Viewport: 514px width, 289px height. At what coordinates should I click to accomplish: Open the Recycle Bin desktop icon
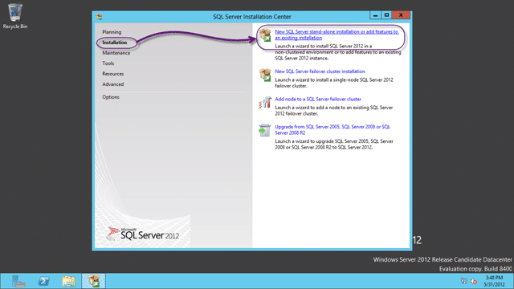tap(14, 16)
